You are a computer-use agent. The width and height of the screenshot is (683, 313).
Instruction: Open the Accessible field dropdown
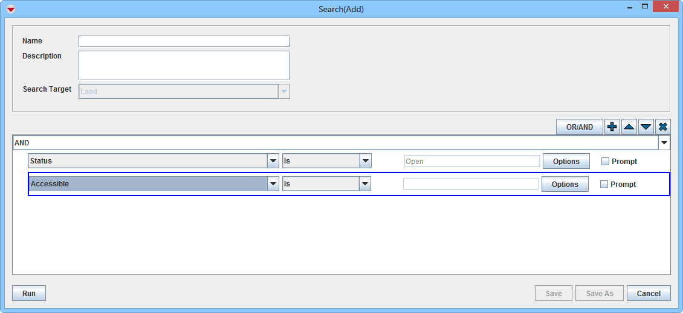tap(273, 185)
